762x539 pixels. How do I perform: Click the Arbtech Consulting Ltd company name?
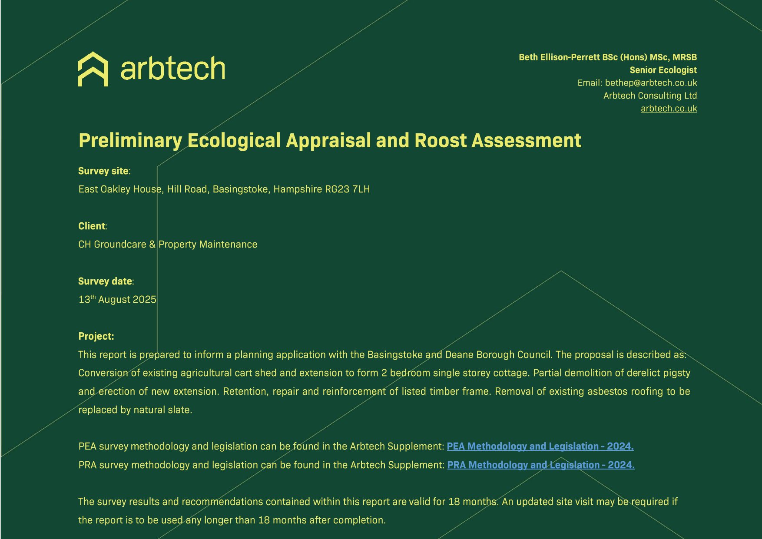pos(649,96)
